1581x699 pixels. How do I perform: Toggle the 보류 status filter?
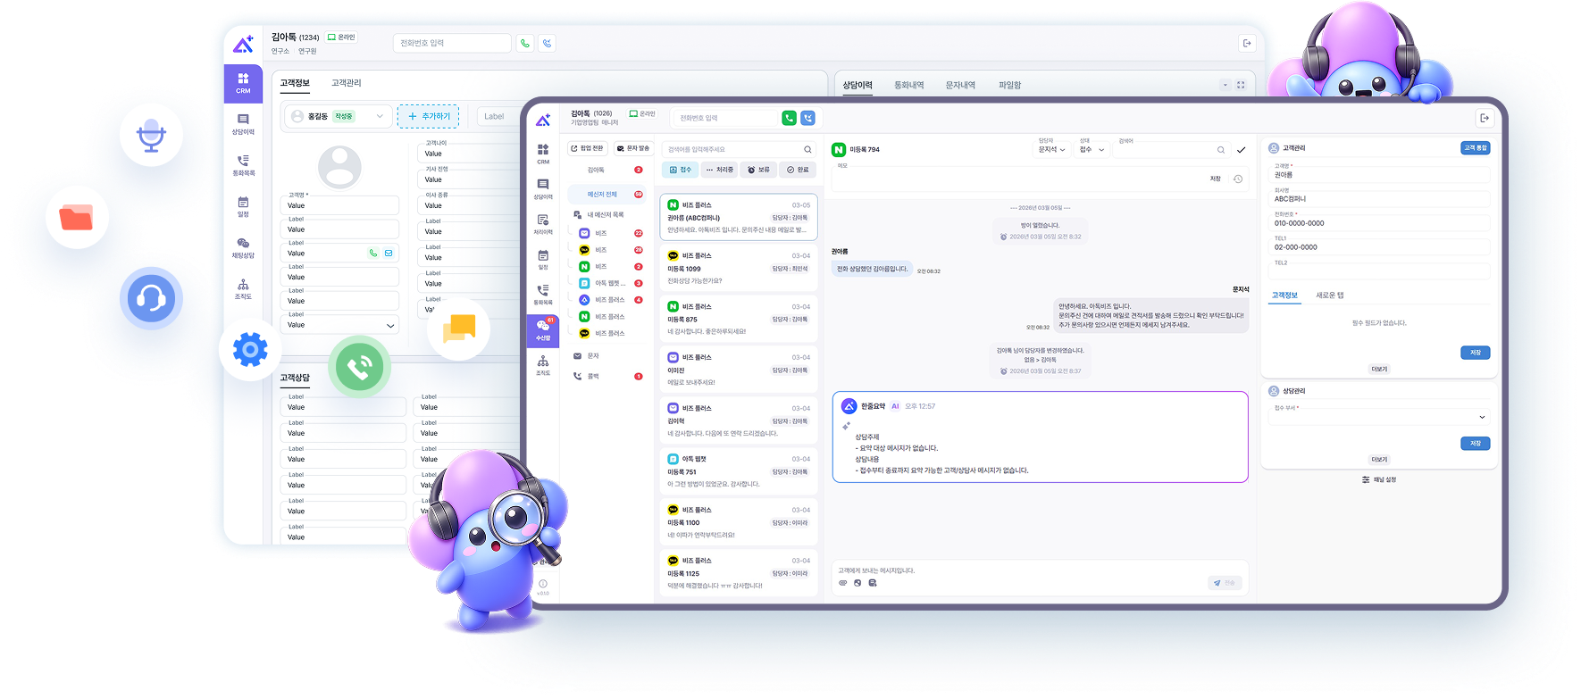pos(758,170)
